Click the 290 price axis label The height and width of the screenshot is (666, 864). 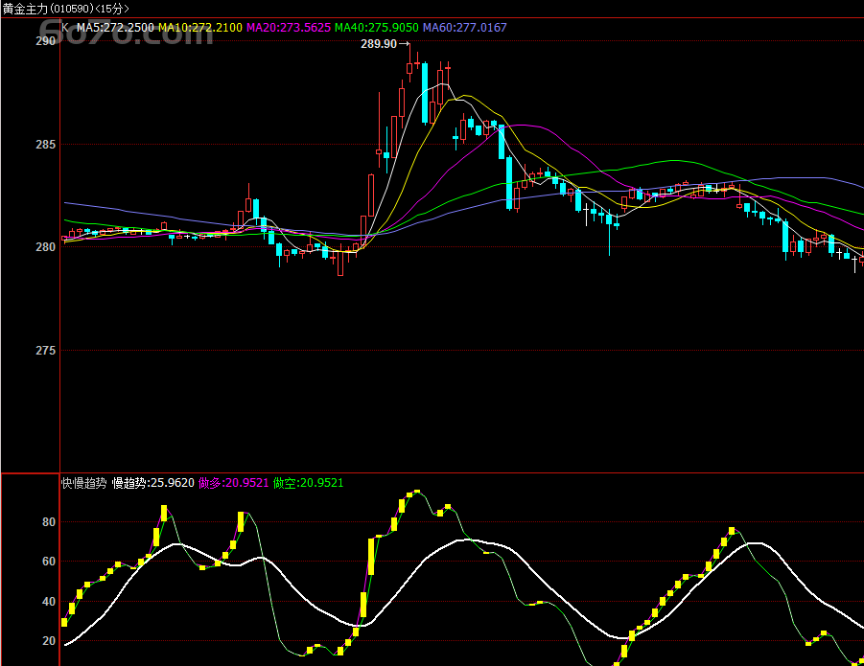46,41
